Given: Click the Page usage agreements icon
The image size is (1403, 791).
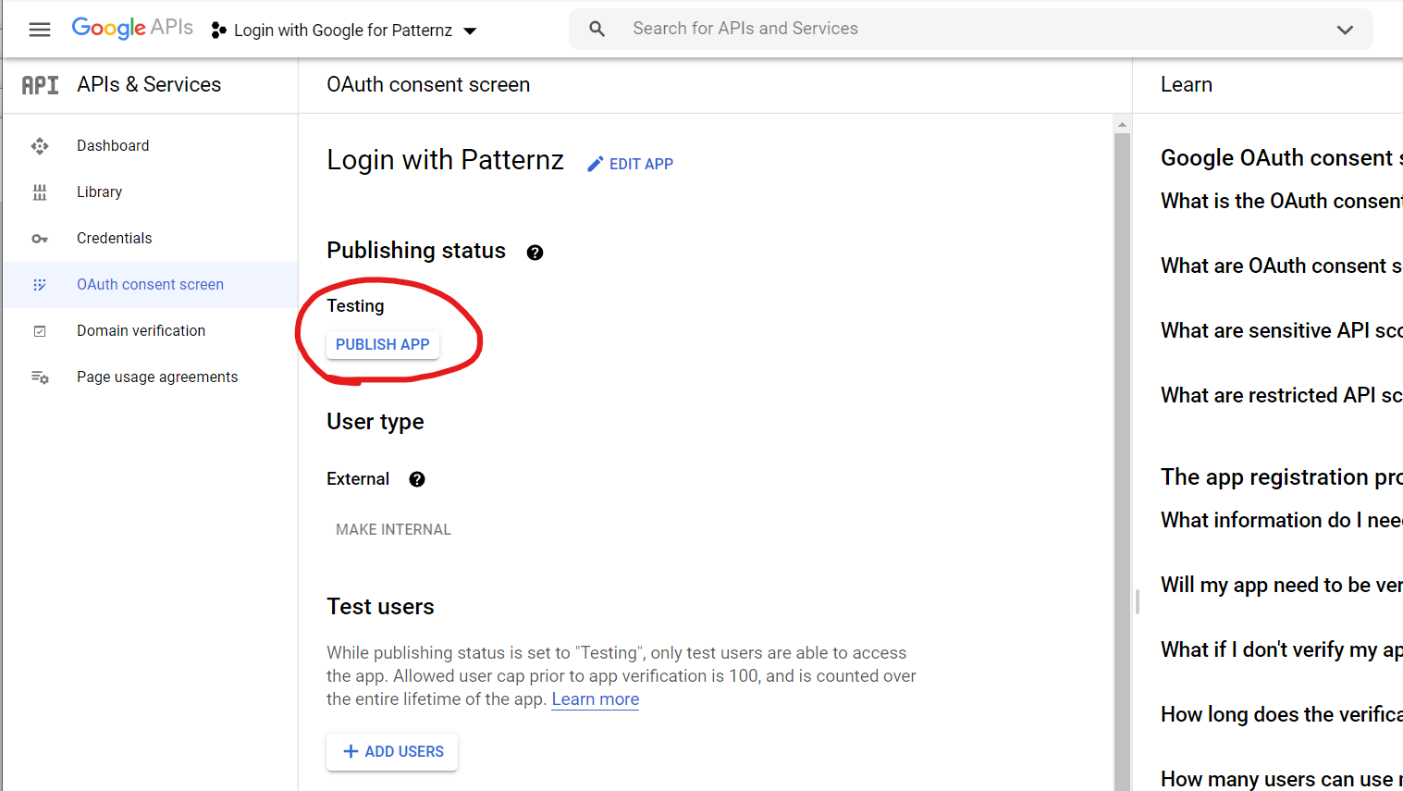Looking at the screenshot, I should [40, 377].
